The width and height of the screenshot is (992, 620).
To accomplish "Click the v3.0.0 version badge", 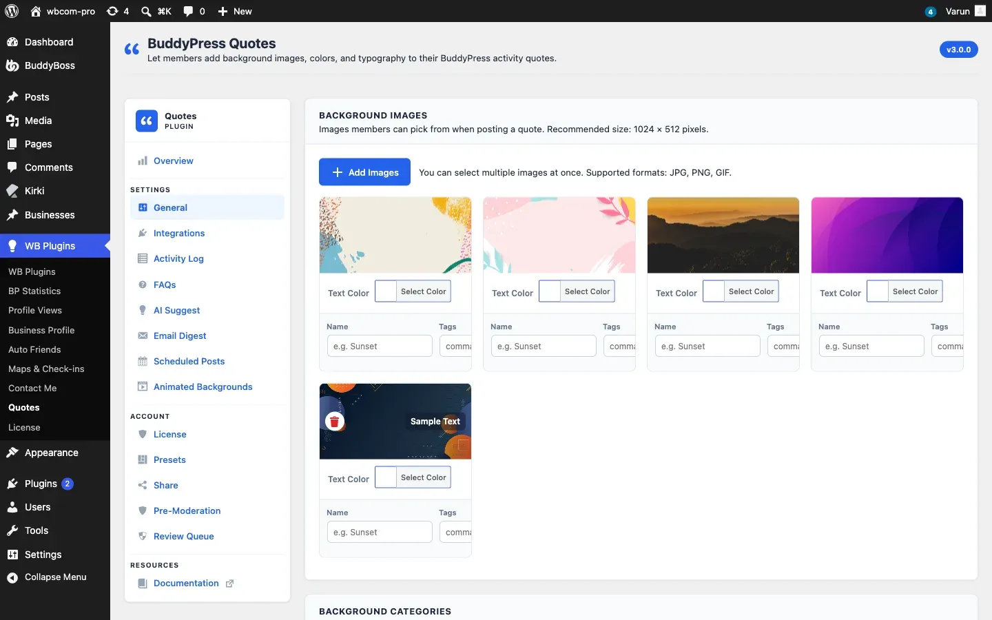I will [959, 50].
